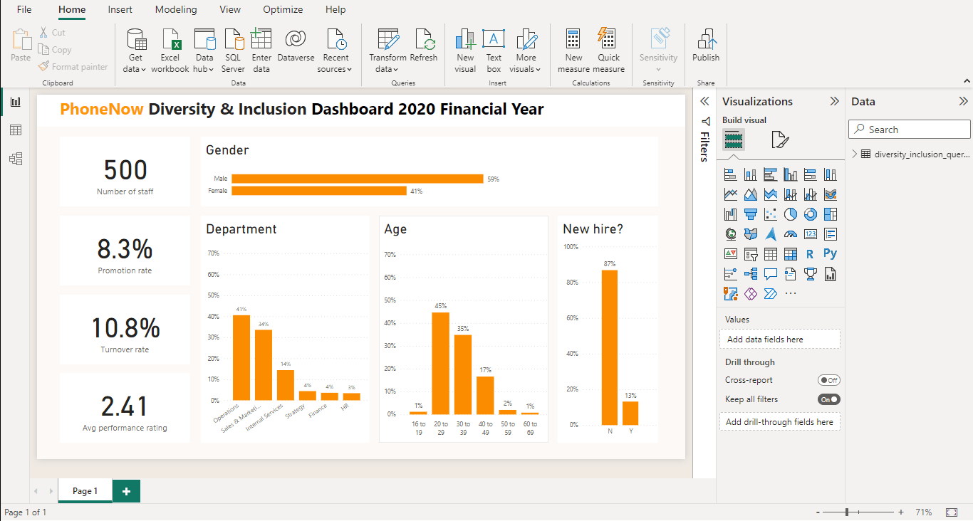
Task: Open the Format visual paintbrush tab
Action: pyautogui.click(x=780, y=140)
